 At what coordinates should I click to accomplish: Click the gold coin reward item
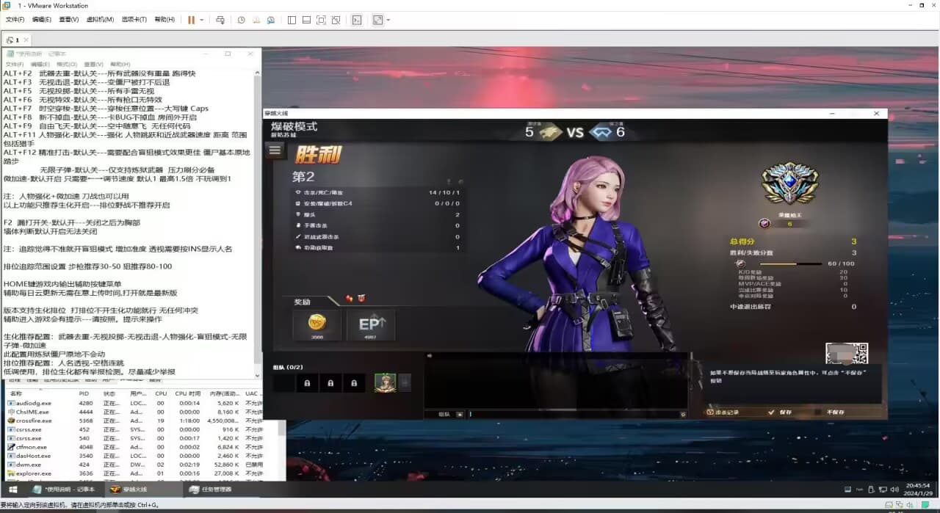(x=316, y=325)
